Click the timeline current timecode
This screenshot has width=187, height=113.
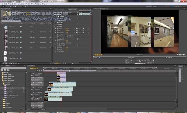pyautogui.click(x=34, y=68)
